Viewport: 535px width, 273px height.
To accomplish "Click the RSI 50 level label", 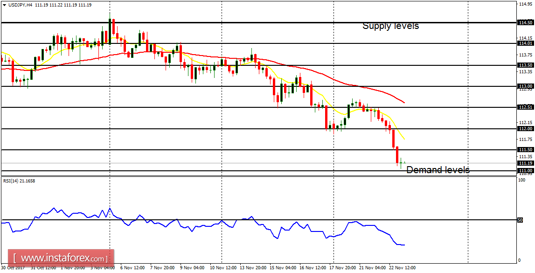I will pos(521,220).
